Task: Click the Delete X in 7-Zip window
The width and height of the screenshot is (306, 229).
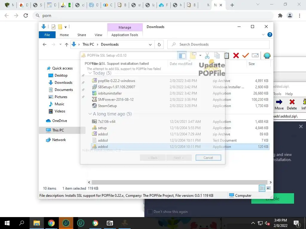Action: coord(292,104)
